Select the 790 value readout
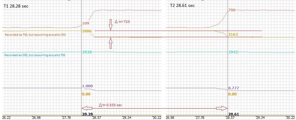Image resolution: width=296 pixels, height=120 pixels. coord(232,10)
